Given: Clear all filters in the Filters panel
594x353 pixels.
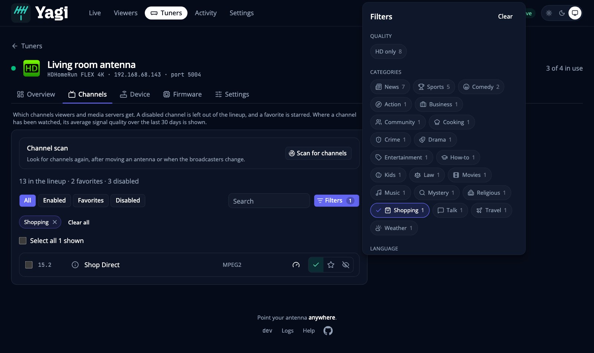Looking at the screenshot, I should point(505,16).
